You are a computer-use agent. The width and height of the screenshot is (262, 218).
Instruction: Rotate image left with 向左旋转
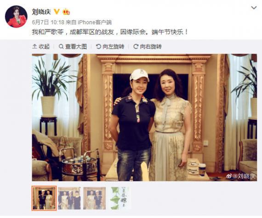(x=110, y=46)
